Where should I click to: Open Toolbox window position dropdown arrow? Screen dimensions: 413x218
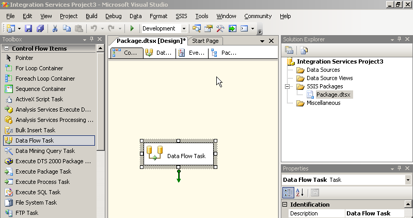coord(85,40)
